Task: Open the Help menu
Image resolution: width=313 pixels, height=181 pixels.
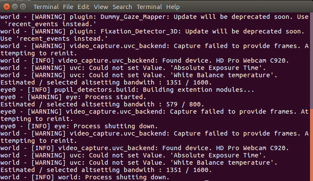Action: (173, 7)
